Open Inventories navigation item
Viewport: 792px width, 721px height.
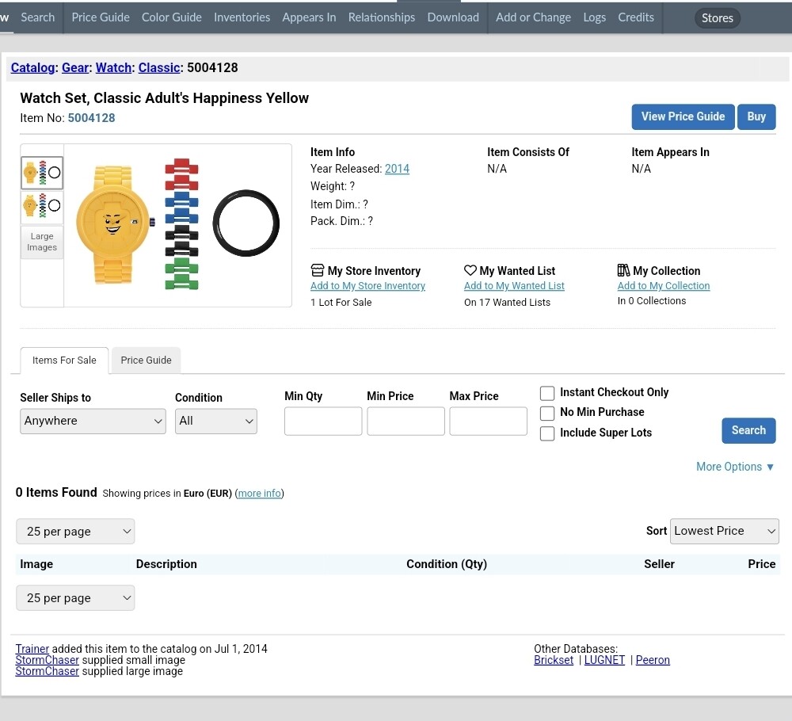242,17
